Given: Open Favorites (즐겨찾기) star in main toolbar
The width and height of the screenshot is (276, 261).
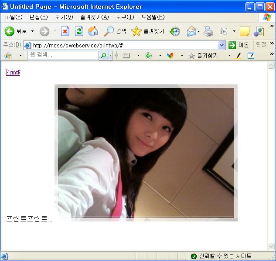Looking at the screenshot, I should [x=148, y=31].
